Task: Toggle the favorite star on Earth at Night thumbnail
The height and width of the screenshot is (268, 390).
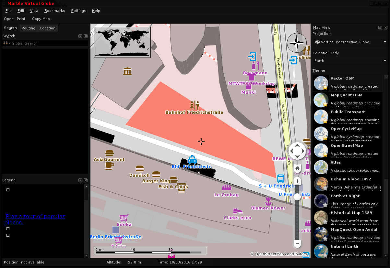Action: pos(325,205)
